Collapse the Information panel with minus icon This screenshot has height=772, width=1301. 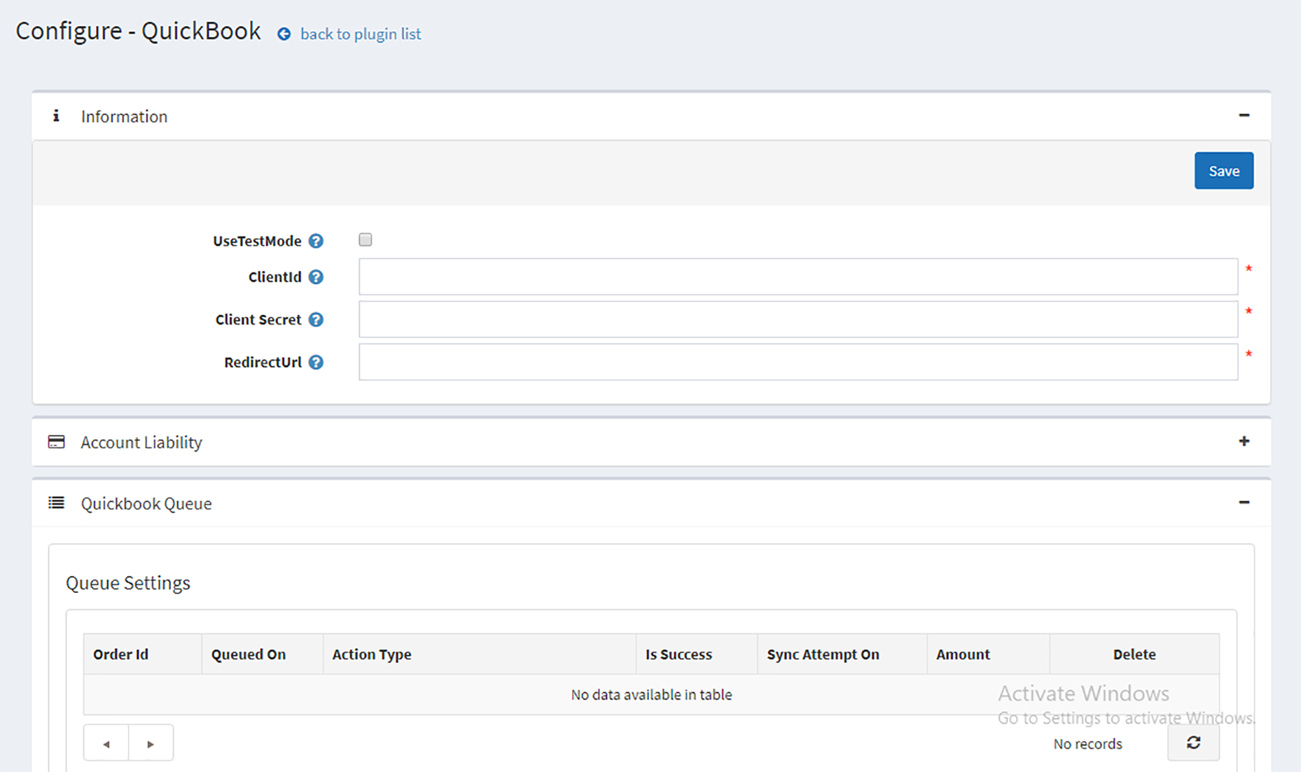point(1244,115)
